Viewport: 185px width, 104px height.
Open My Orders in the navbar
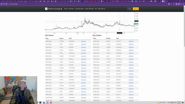(x=71, y=9)
